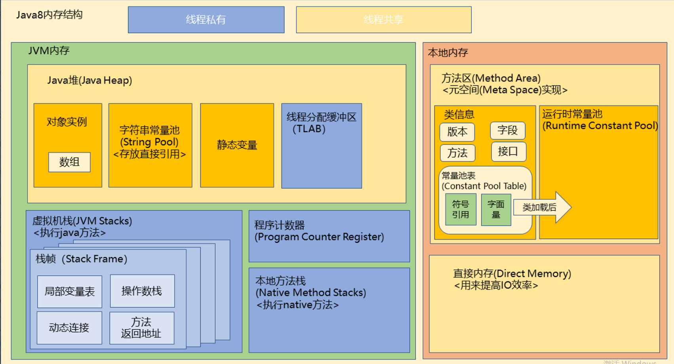Viewport: 674px width, 364px height.
Task: Click the blue 线程私有 legend box
Action: click(x=206, y=20)
